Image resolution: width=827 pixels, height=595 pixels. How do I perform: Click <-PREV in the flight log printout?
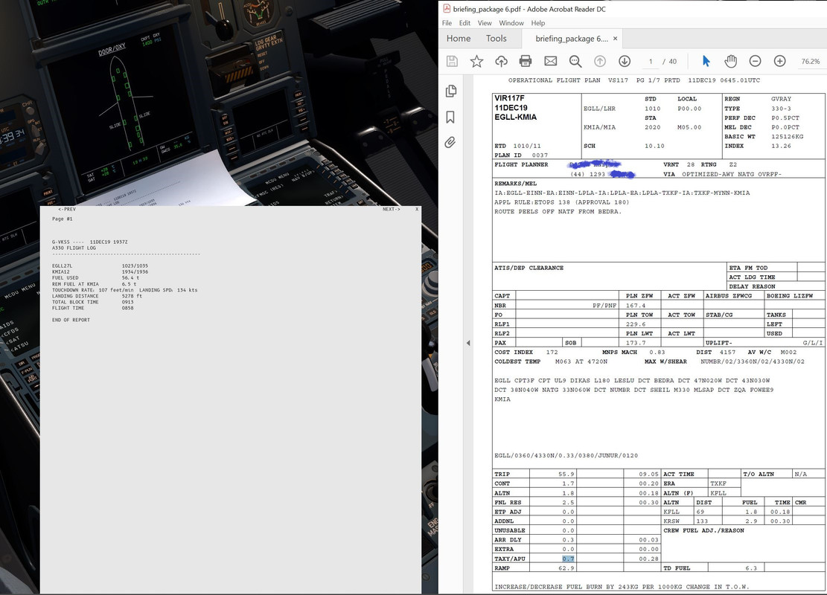(67, 209)
